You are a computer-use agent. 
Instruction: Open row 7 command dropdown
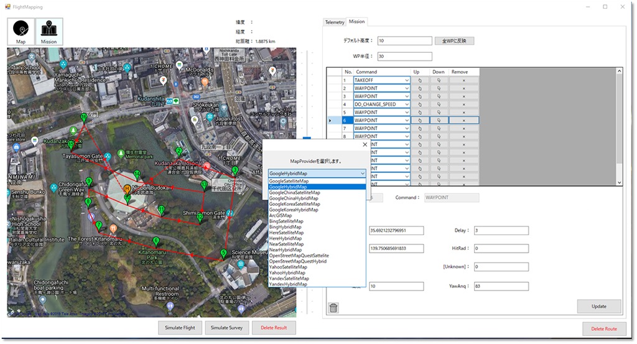point(406,128)
